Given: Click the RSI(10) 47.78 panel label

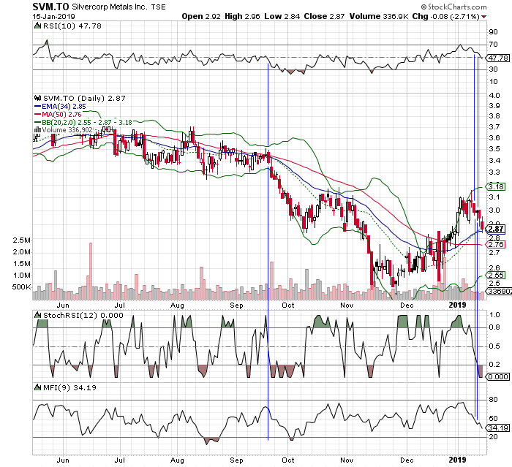Looking at the screenshot, I should [72, 26].
